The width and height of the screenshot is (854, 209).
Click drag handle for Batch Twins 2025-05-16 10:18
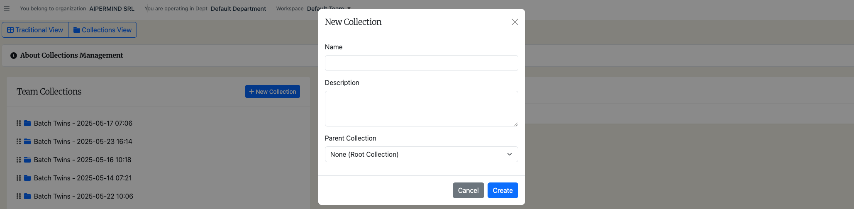19,160
